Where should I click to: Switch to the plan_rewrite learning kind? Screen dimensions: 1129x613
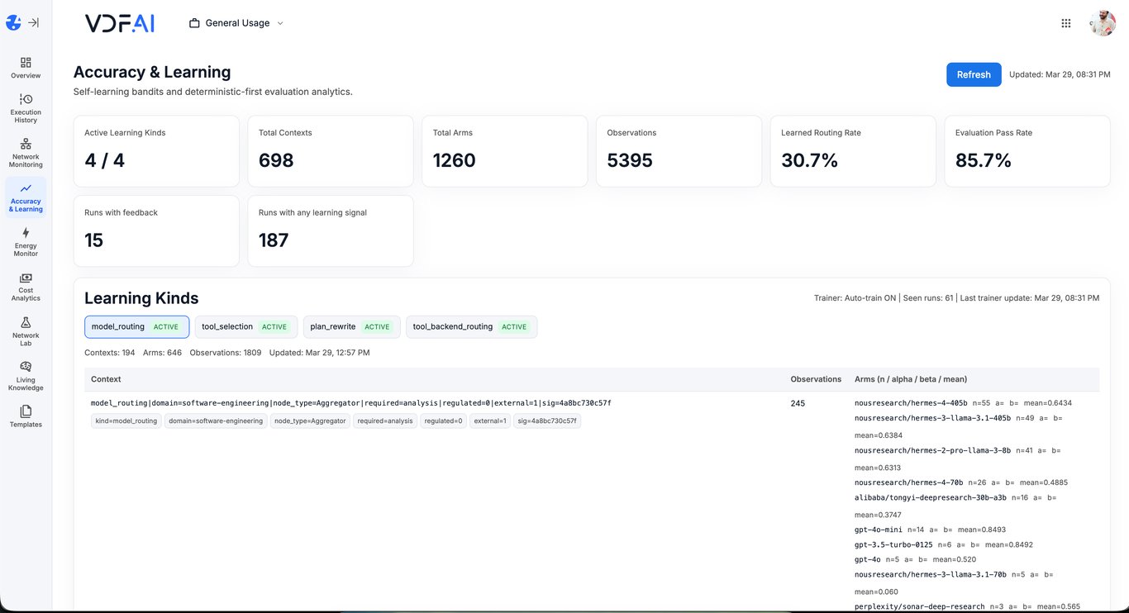click(x=352, y=327)
